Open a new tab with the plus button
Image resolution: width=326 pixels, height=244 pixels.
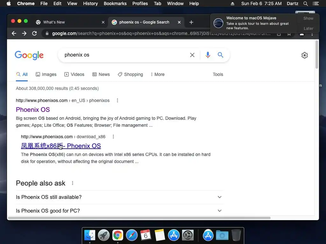pyautogui.click(x=191, y=22)
